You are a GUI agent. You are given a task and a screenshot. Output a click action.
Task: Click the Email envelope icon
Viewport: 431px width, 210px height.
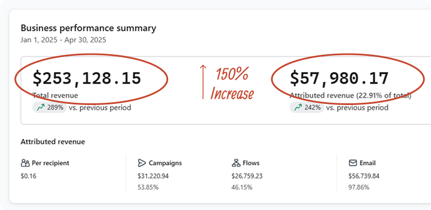point(353,163)
